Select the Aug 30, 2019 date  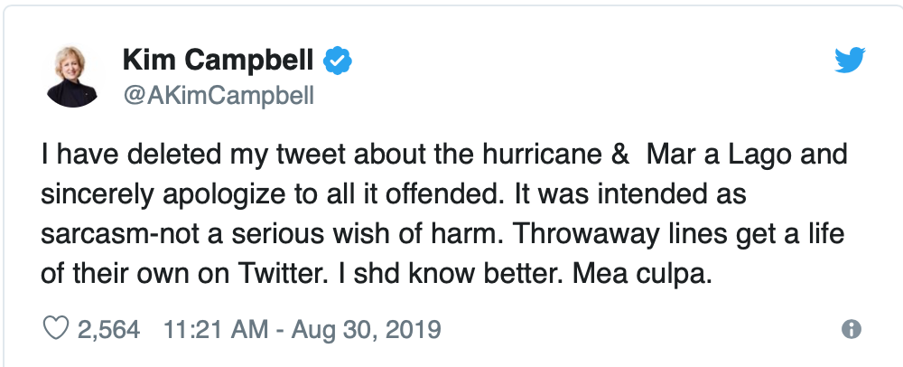tap(367, 330)
